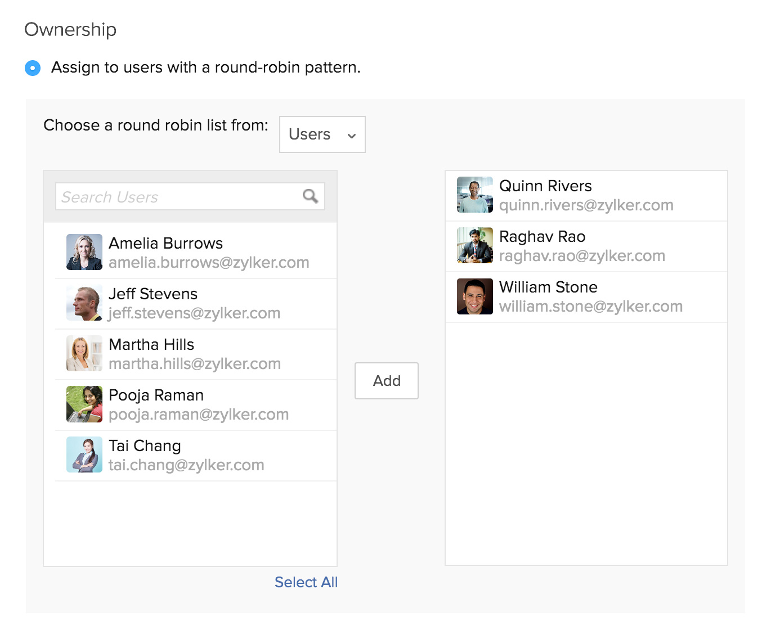Screen dimensions: 771x639
Task: Click Amelia Burrows' profile photo
Action: point(84,252)
